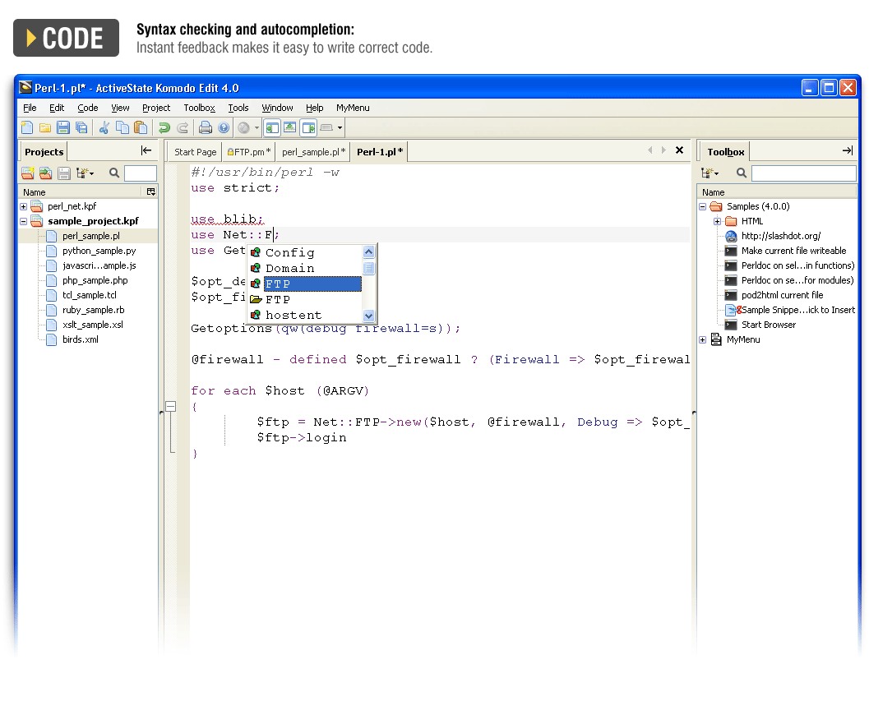Click the Toolbox search input field
Viewport: 869px width, 715px height.
pos(802,173)
